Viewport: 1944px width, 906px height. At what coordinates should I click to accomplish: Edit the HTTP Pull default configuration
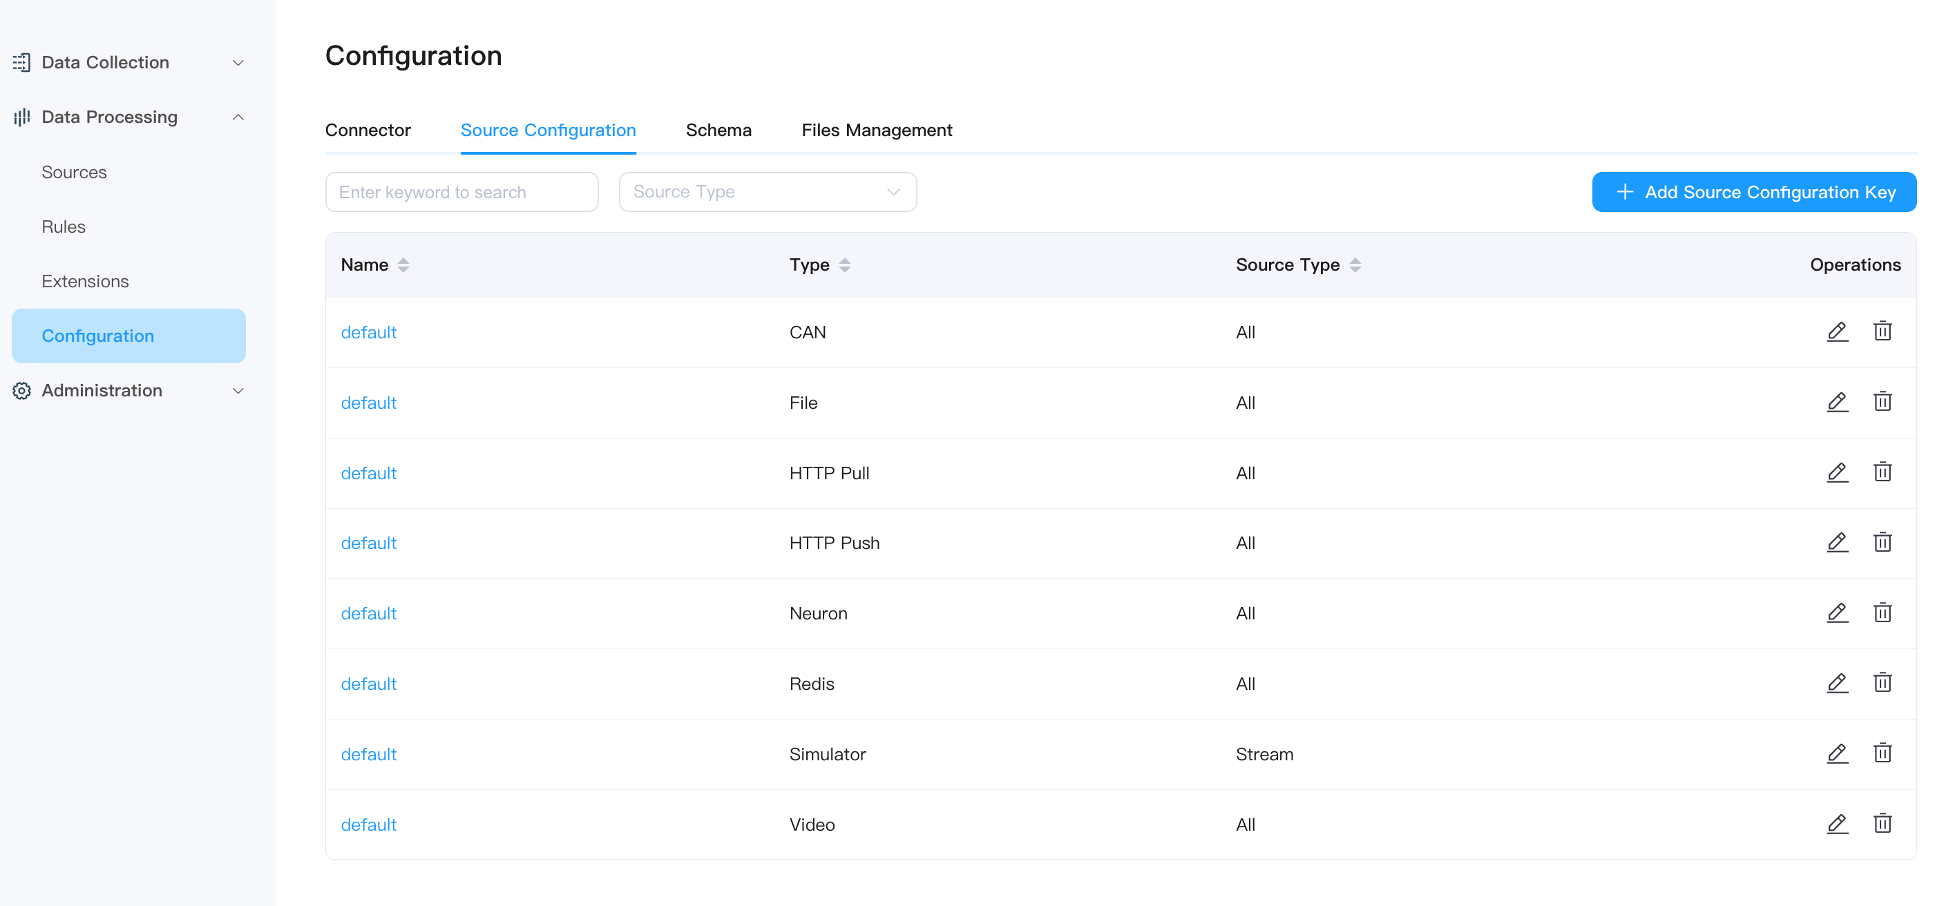(1837, 473)
